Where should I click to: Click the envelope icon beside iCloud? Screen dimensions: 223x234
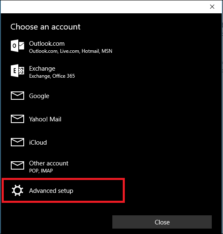17,142
